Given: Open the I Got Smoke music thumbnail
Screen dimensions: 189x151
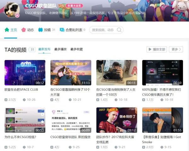Looking at the screenshot, I should (163, 120).
